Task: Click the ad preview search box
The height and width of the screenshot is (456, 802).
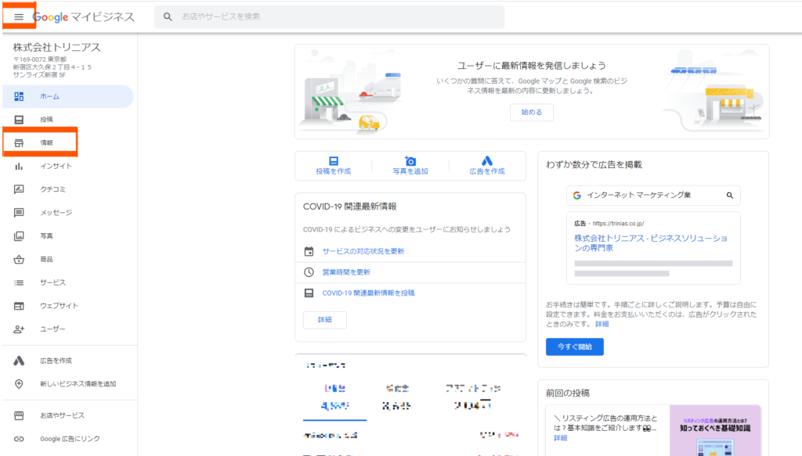Action: pyautogui.click(x=653, y=196)
